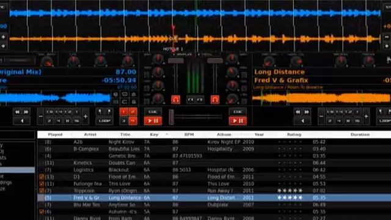The image size is (391, 220).
Task: Zoom in main waveform with left plus icon
Action: pyautogui.click(x=3, y=37)
